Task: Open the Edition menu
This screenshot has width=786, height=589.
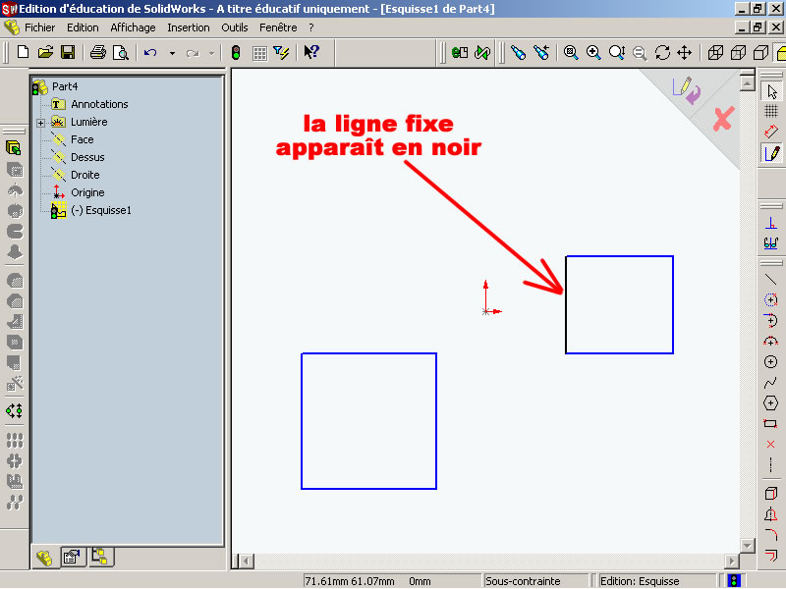Action: tap(83, 27)
